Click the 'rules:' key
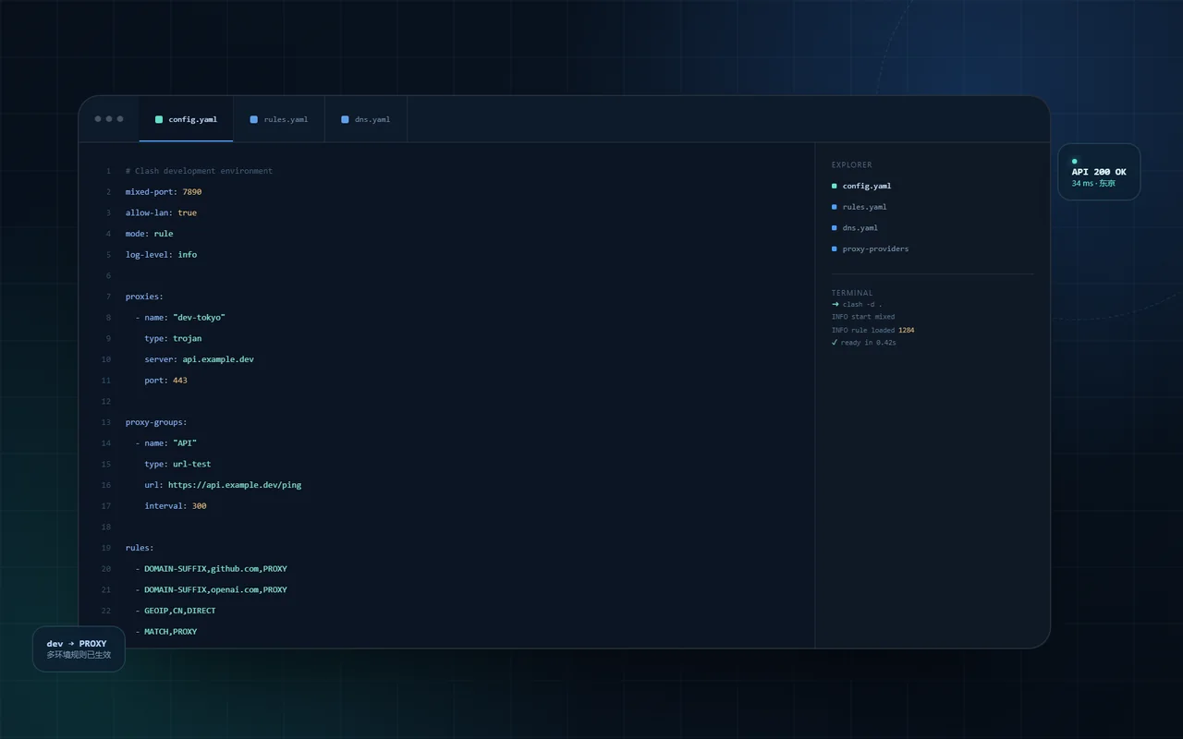The width and height of the screenshot is (1183, 739). 140,548
